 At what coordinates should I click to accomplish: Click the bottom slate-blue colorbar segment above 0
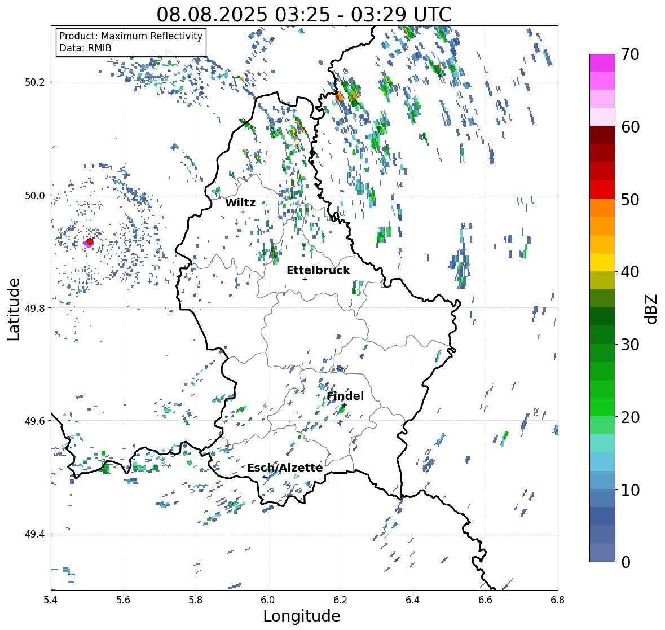click(602, 552)
